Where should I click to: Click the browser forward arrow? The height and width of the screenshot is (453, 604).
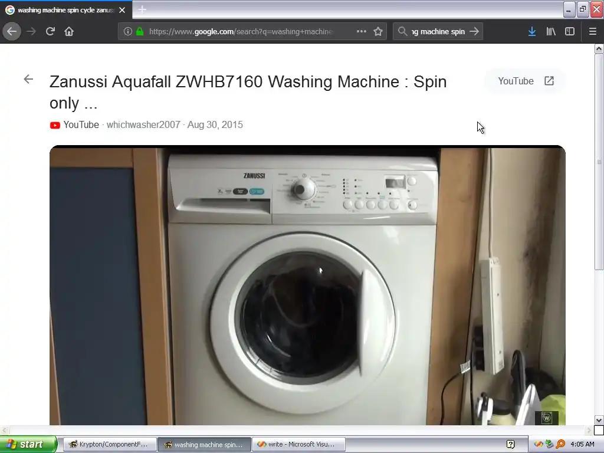pyautogui.click(x=31, y=31)
